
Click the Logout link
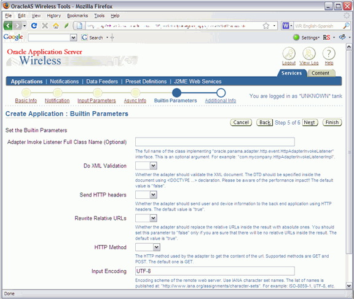[x=289, y=63]
